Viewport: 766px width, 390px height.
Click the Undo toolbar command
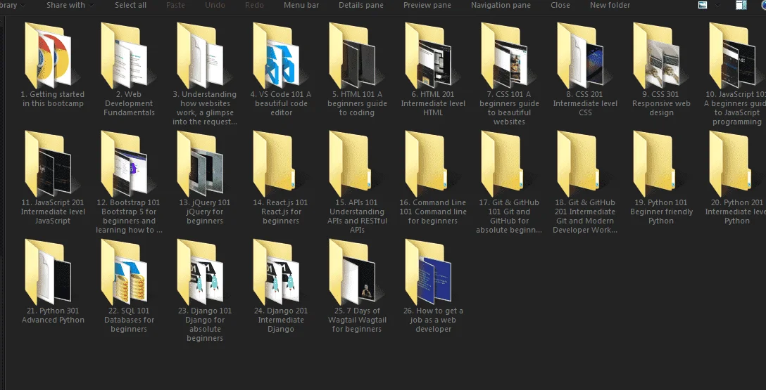pos(215,6)
